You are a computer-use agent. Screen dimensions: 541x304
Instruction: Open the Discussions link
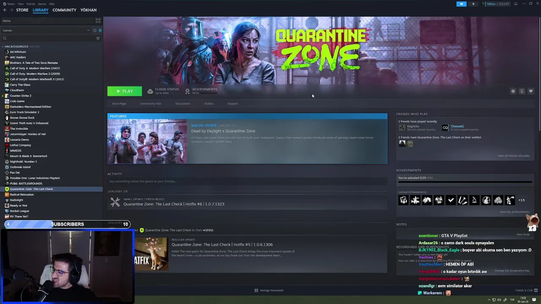[183, 103]
